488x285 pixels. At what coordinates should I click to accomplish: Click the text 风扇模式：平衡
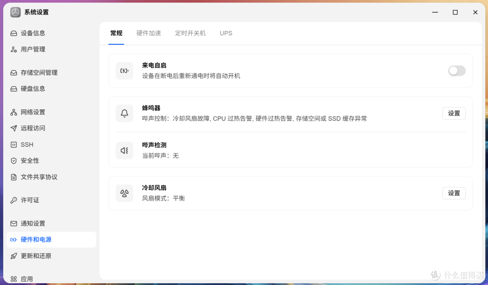tap(164, 198)
